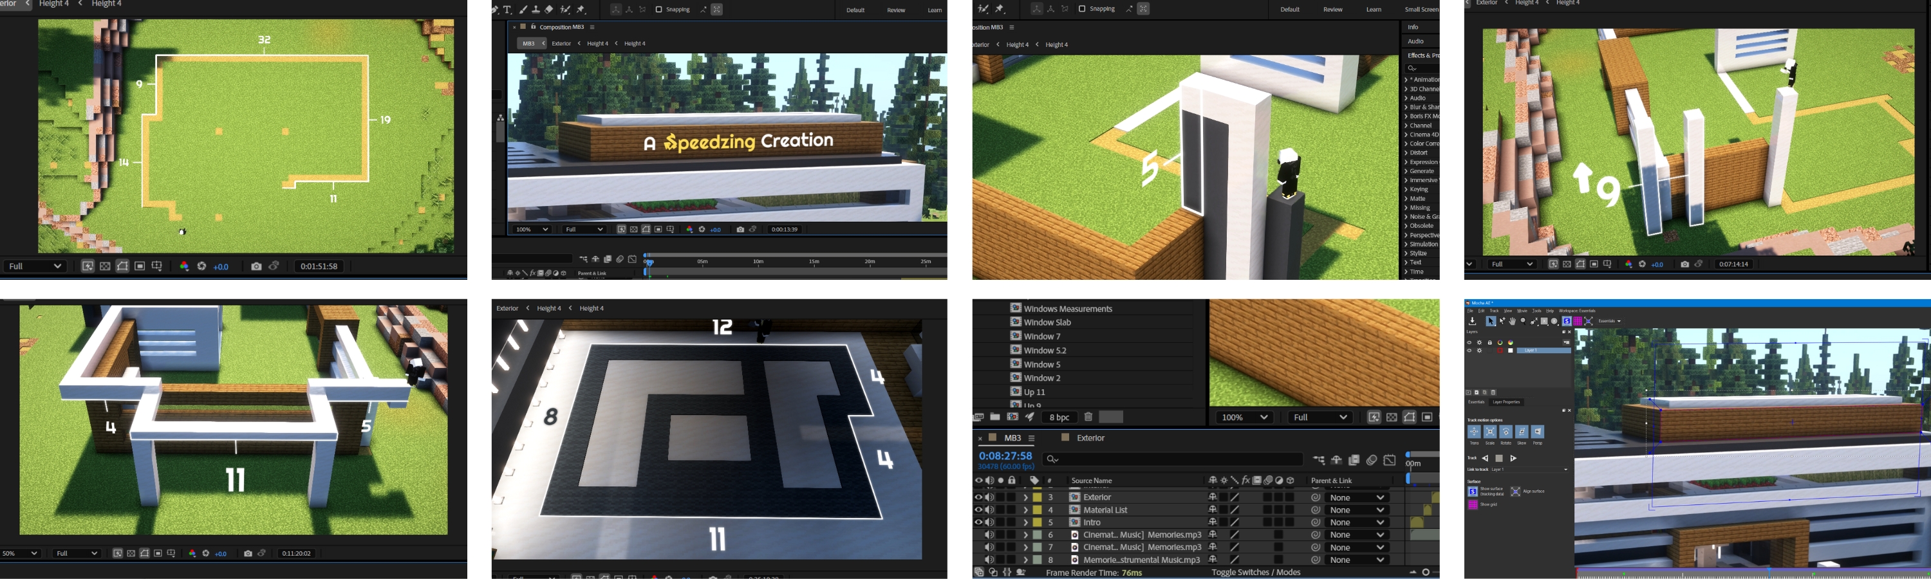Select the Eraser tool
This screenshot has width=1931, height=579.
tap(548, 9)
